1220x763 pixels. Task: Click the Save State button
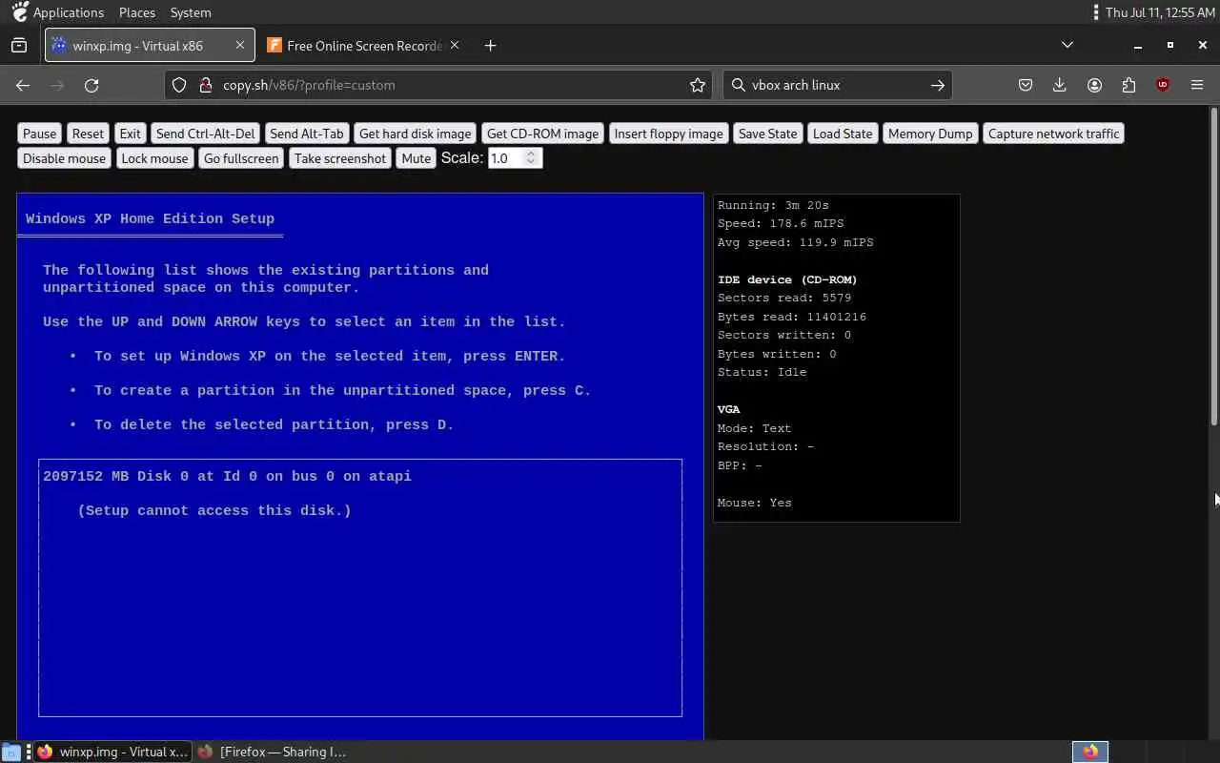pyautogui.click(x=768, y=134)
